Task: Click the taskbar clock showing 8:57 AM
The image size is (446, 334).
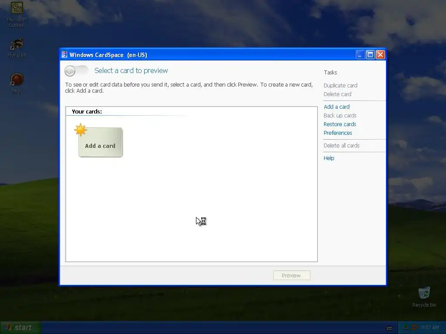Action: tap(430, 328)
